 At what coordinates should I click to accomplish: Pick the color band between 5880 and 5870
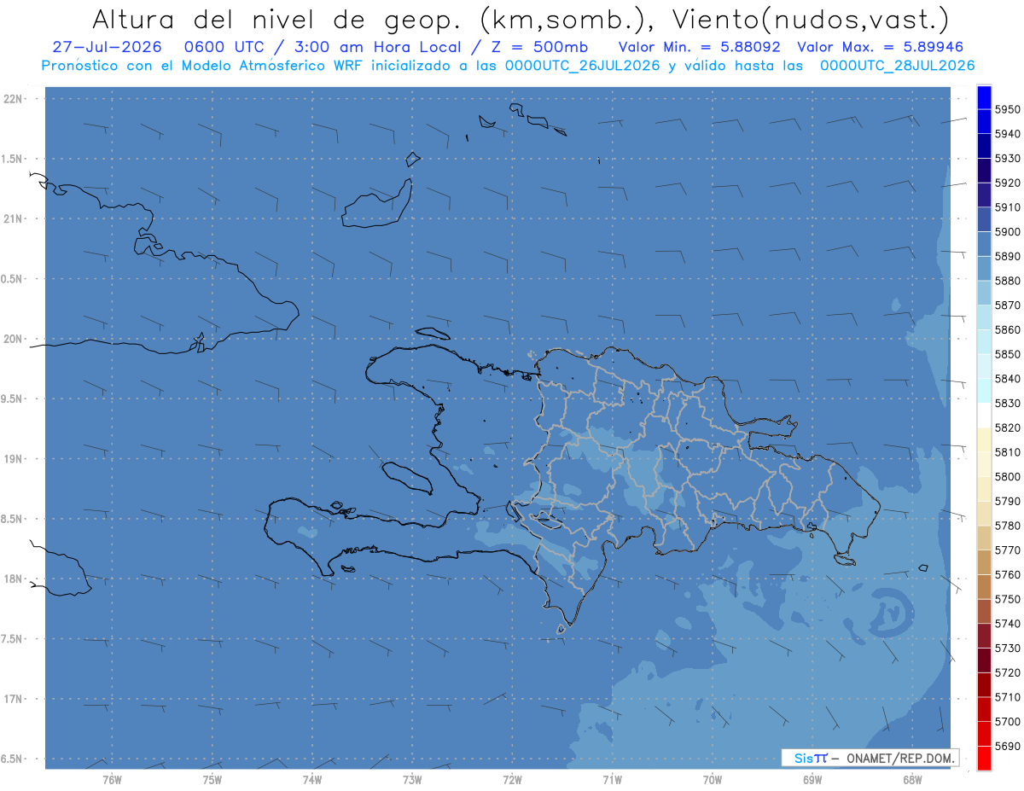[x=984, y=292]
